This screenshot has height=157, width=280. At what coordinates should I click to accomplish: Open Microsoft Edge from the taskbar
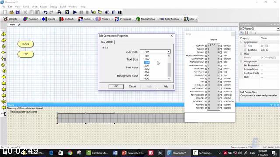(51, 153)
